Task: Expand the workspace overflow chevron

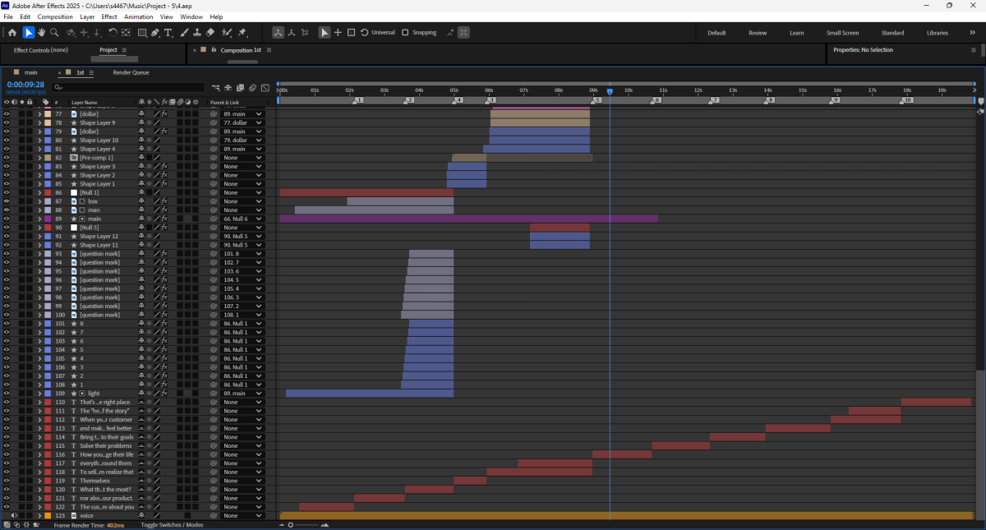Action: tap(972, 33)
